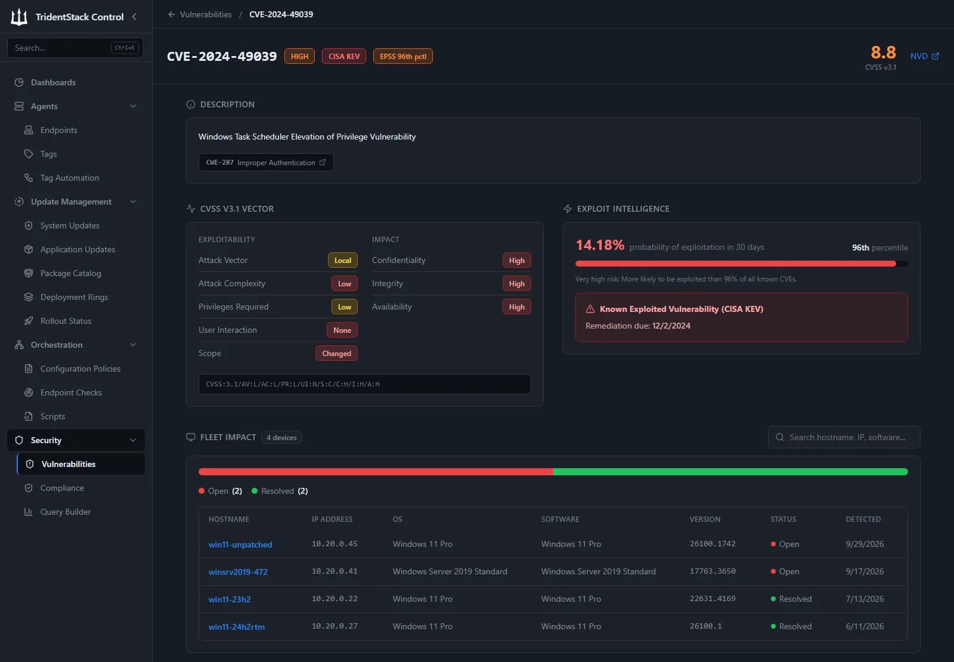Click the Open/Resolved fleet impact bar

point(553,472)
